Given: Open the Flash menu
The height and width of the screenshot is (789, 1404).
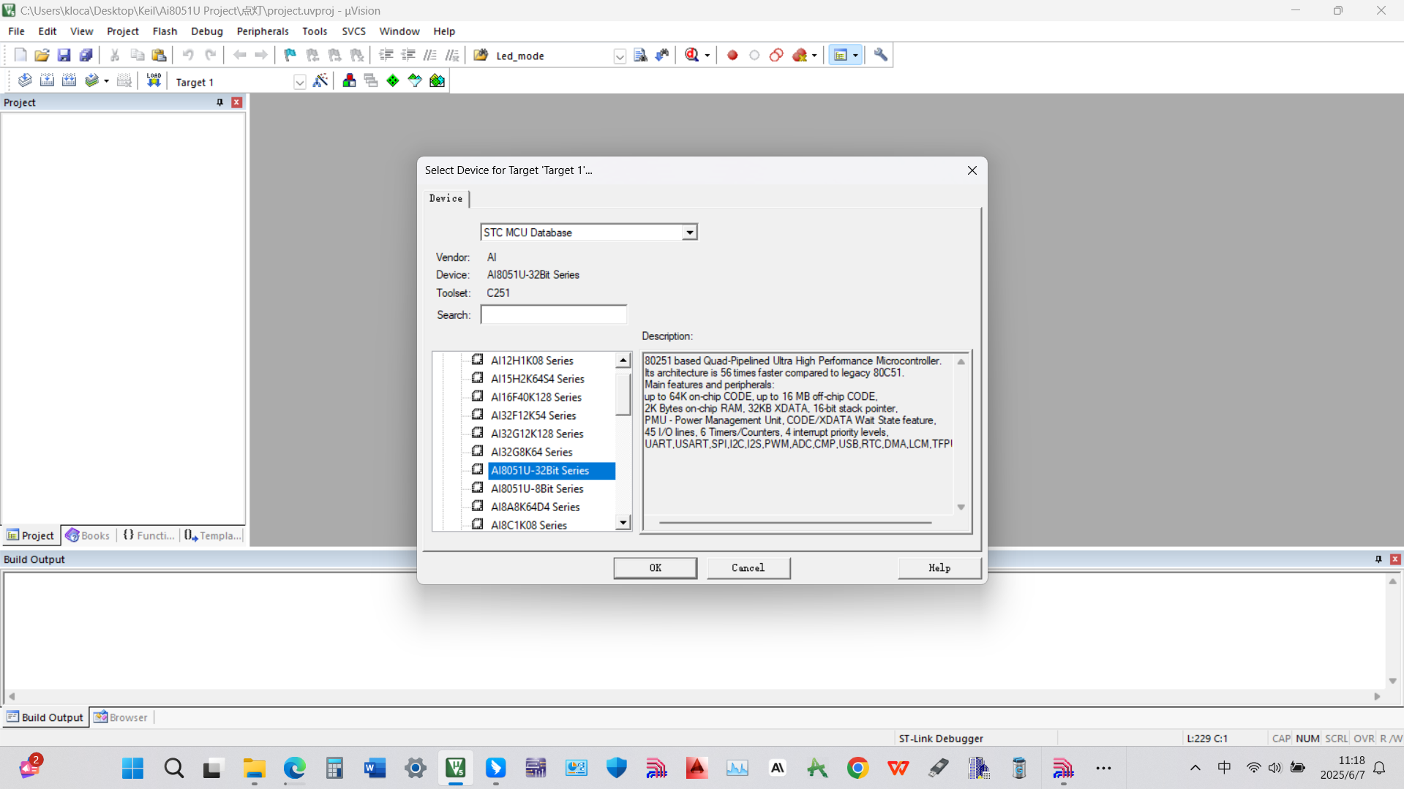Looking at the screenshot, I should click(165, 31).
